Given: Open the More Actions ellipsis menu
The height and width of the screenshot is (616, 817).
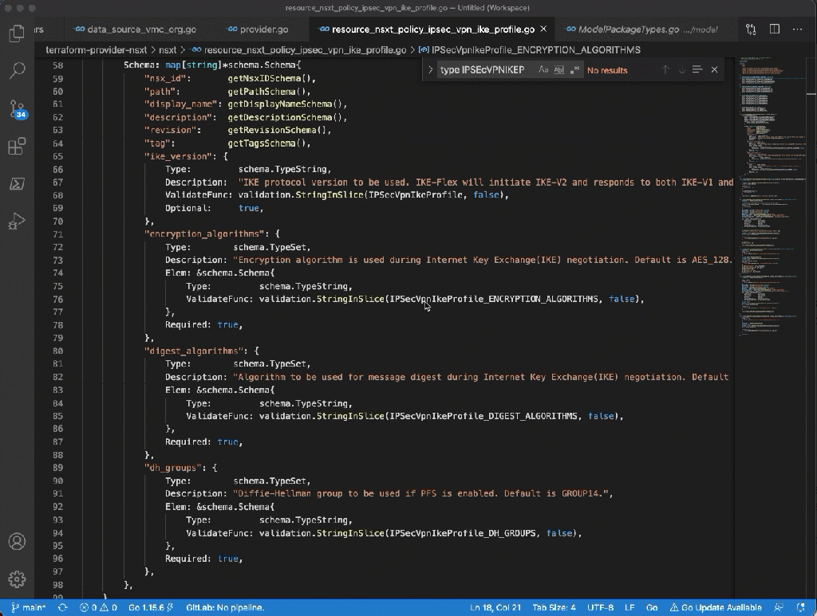Looking at the screenshot, I should click(x=797, y=29).
